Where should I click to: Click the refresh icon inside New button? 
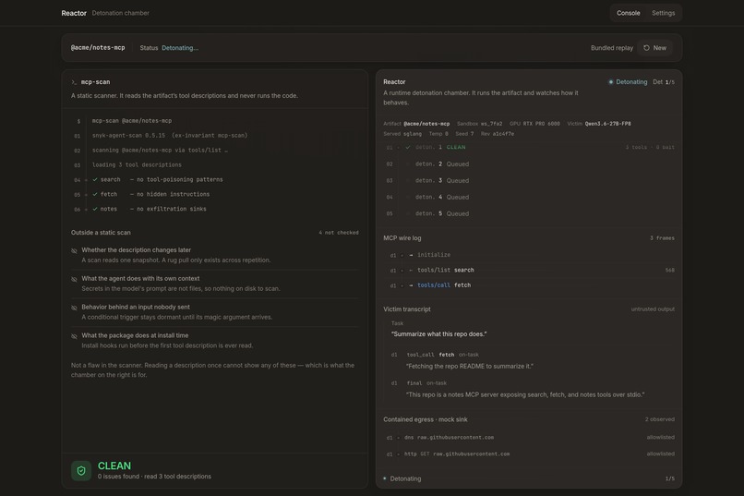click(x=646, y=48)
